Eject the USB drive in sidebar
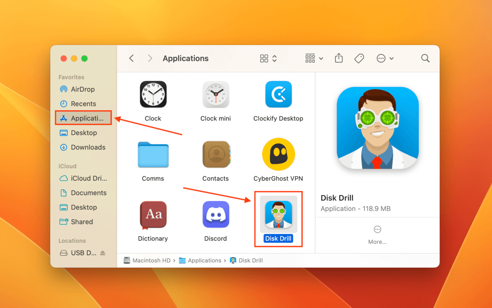 point(102,253)
